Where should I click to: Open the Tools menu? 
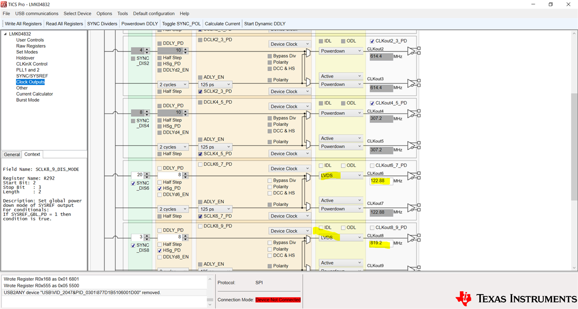[123, 14]
